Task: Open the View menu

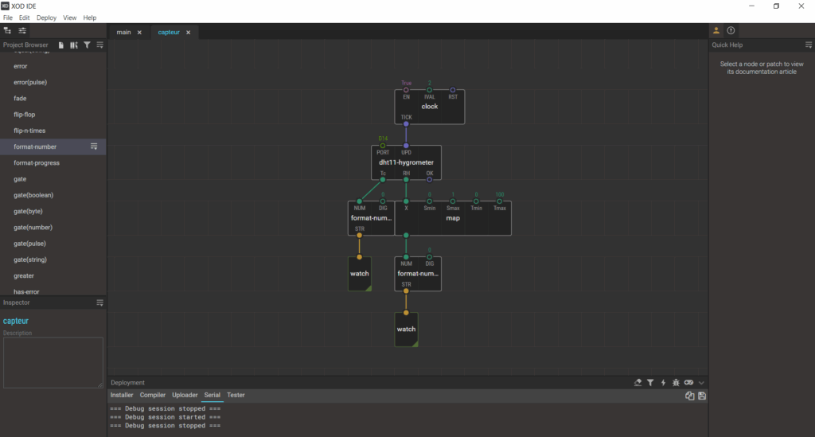Action: coord(70,18)
